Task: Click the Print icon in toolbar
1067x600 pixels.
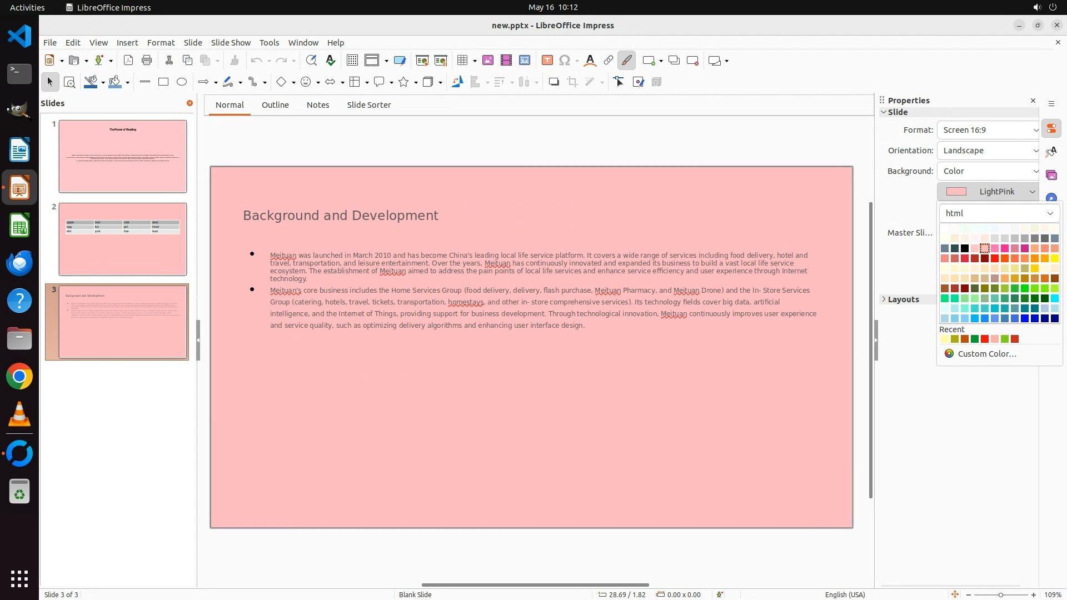Action: pos(147,61)
